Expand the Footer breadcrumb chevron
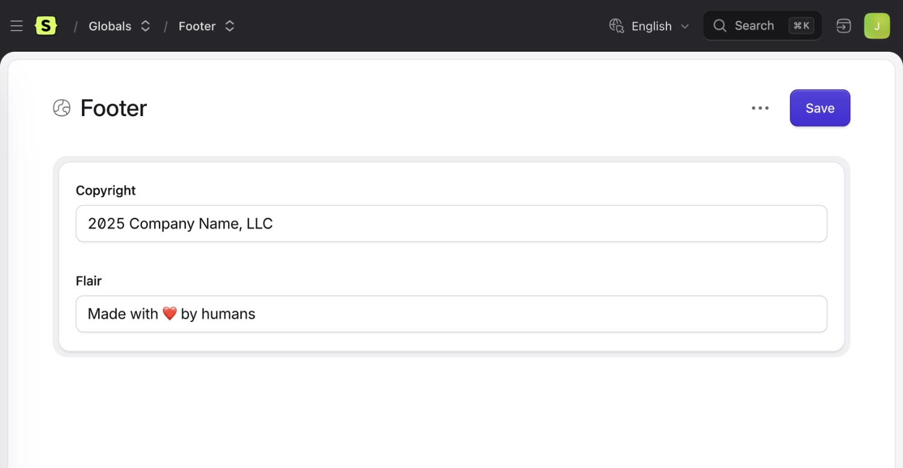Viewport: 903px width, 468px height. point(229,26)
